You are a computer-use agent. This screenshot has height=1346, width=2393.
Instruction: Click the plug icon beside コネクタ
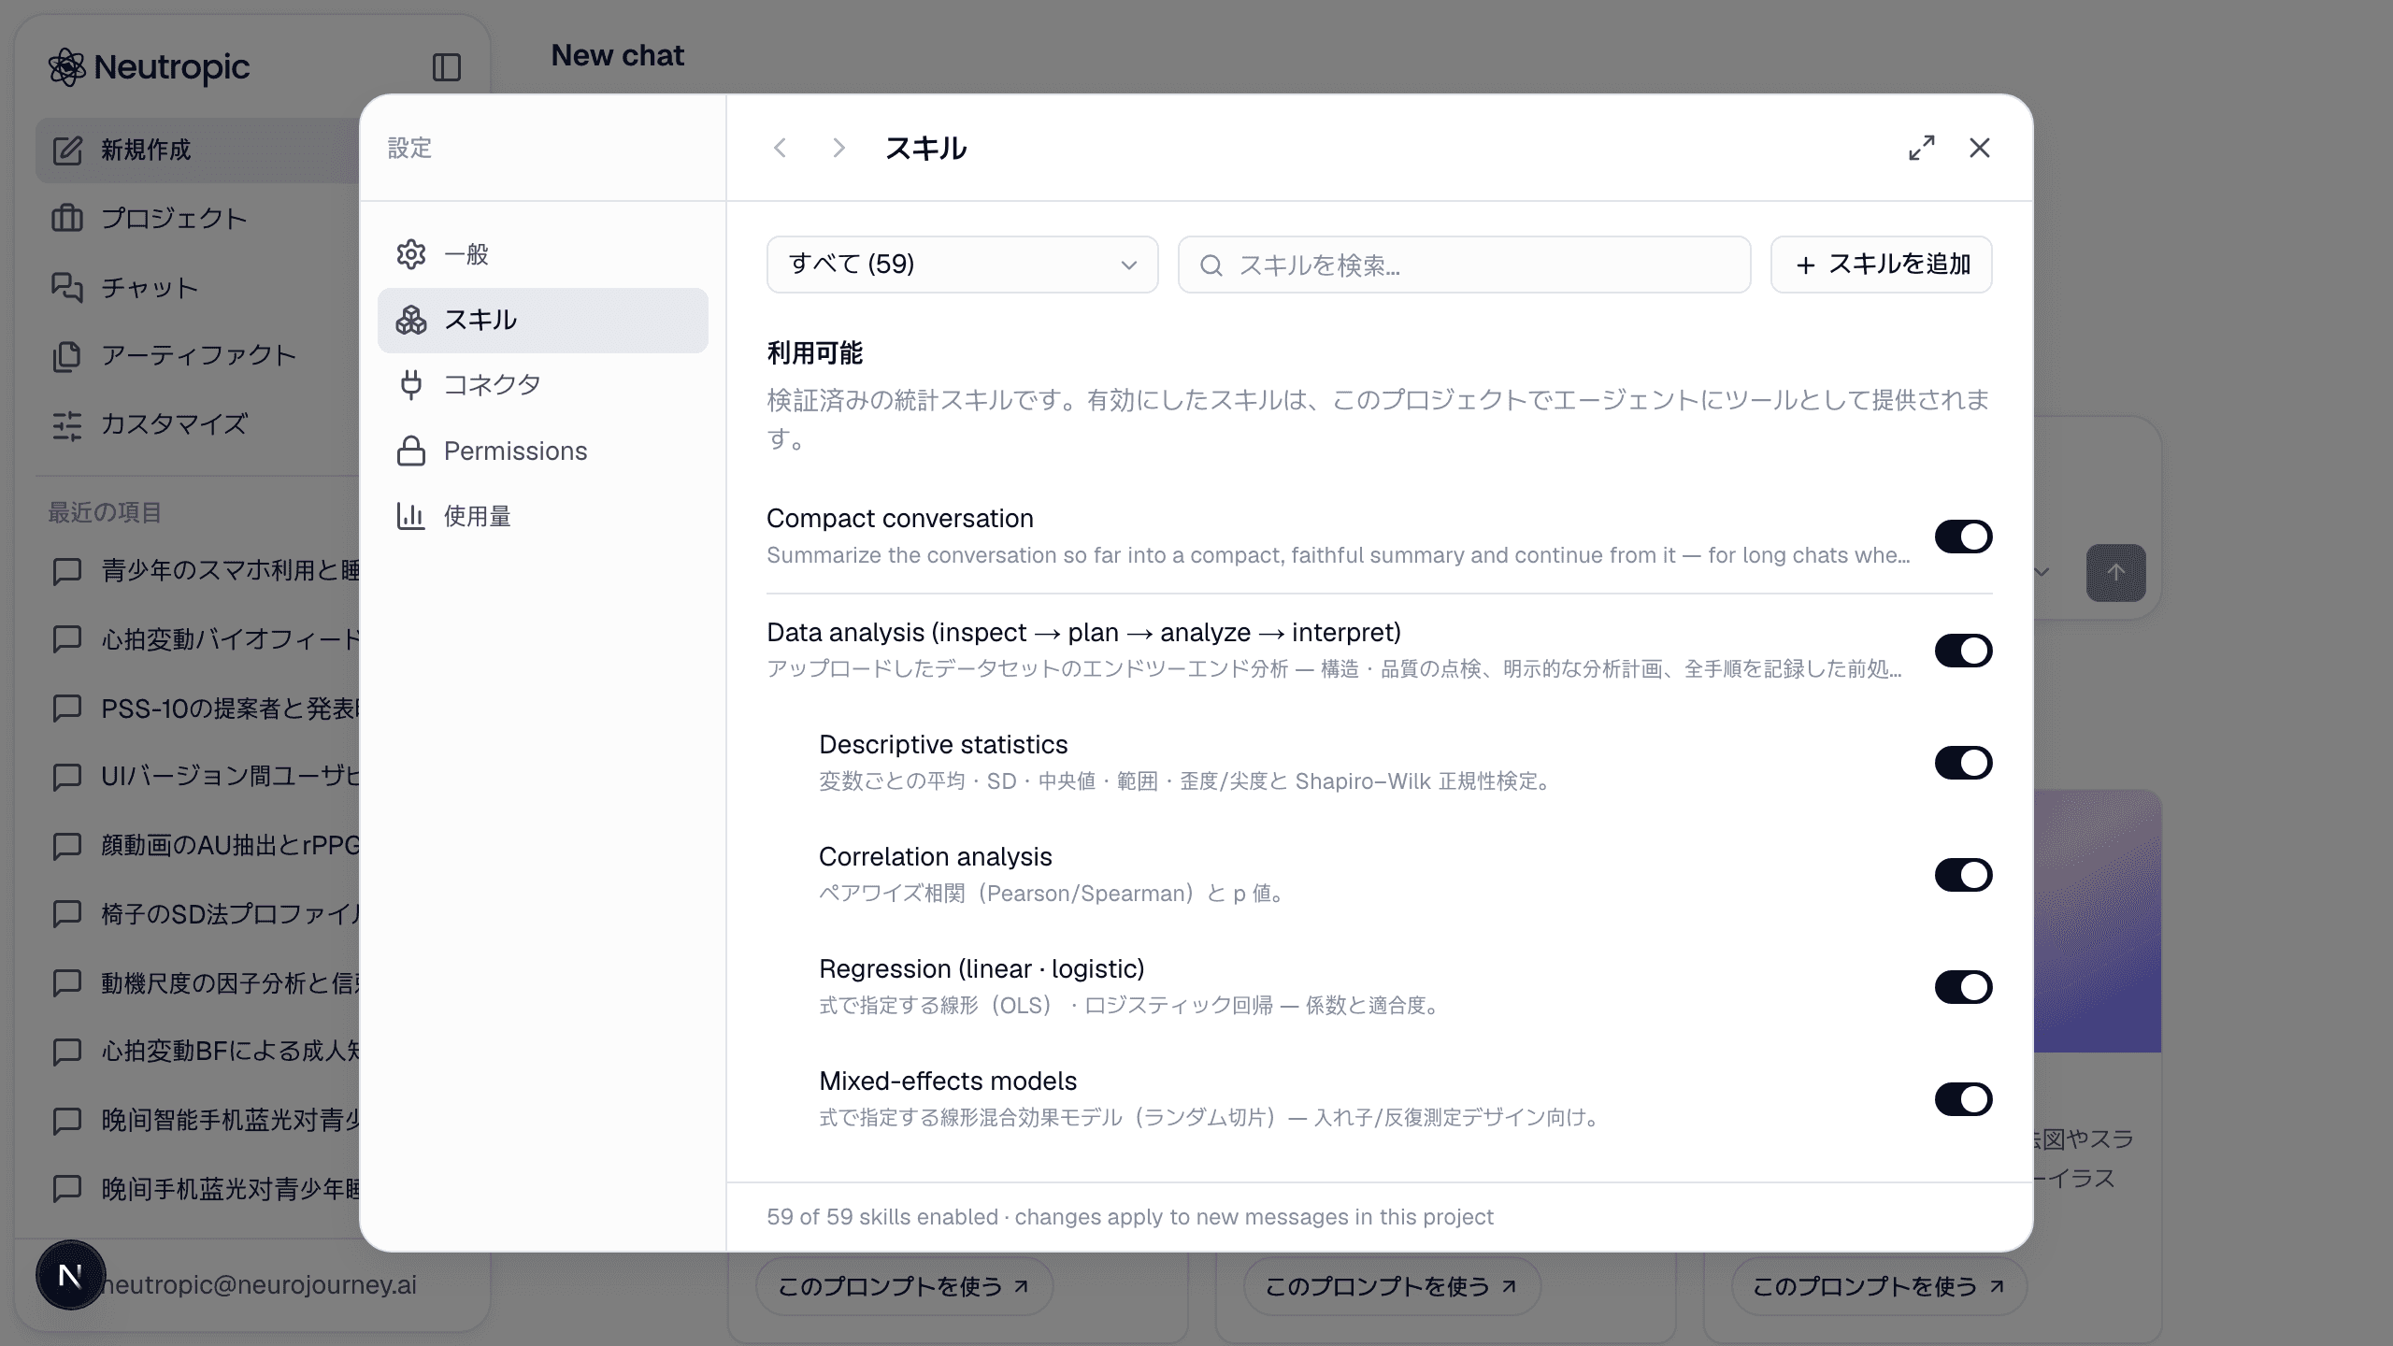(x=411, y=385)
